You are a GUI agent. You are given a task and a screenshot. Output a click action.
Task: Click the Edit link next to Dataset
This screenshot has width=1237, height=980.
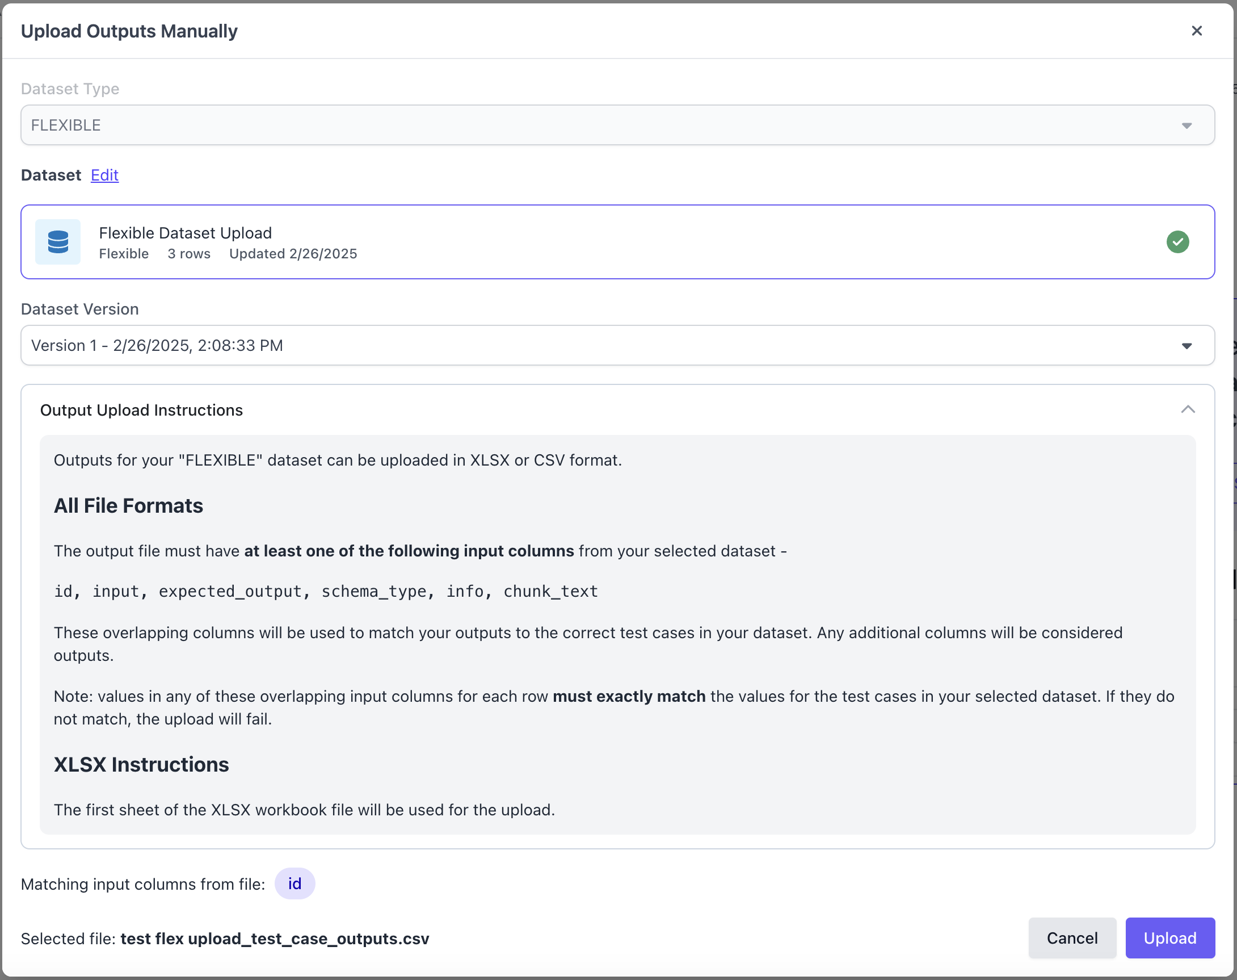(104, 175)
